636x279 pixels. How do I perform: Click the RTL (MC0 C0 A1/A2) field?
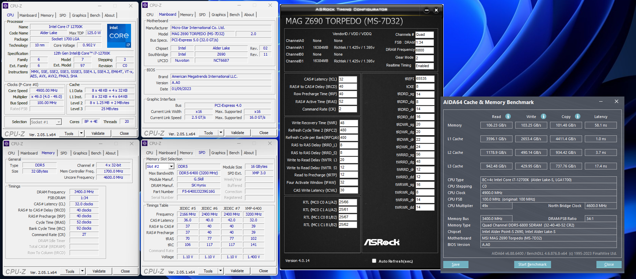[348, 202]
